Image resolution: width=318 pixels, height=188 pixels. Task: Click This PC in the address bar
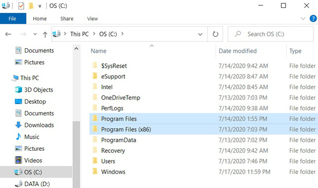(79, 34)
